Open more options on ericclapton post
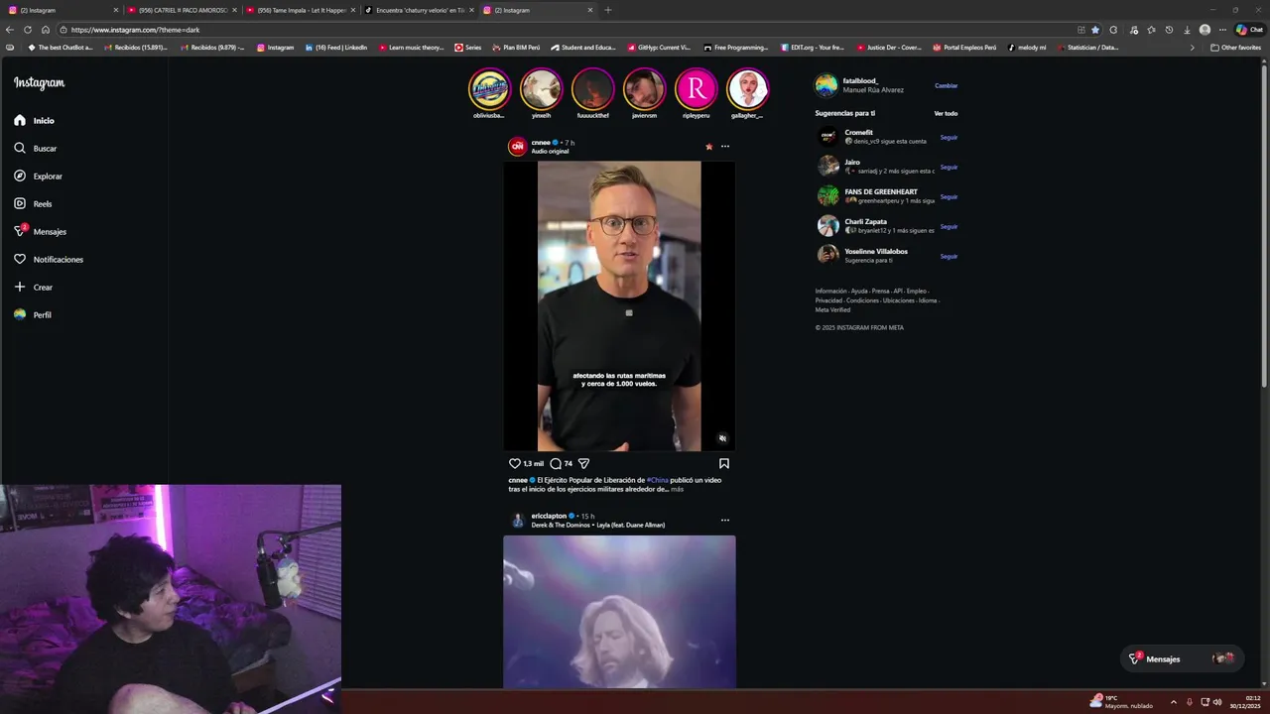1270x714 pixels. click(725, 520)
